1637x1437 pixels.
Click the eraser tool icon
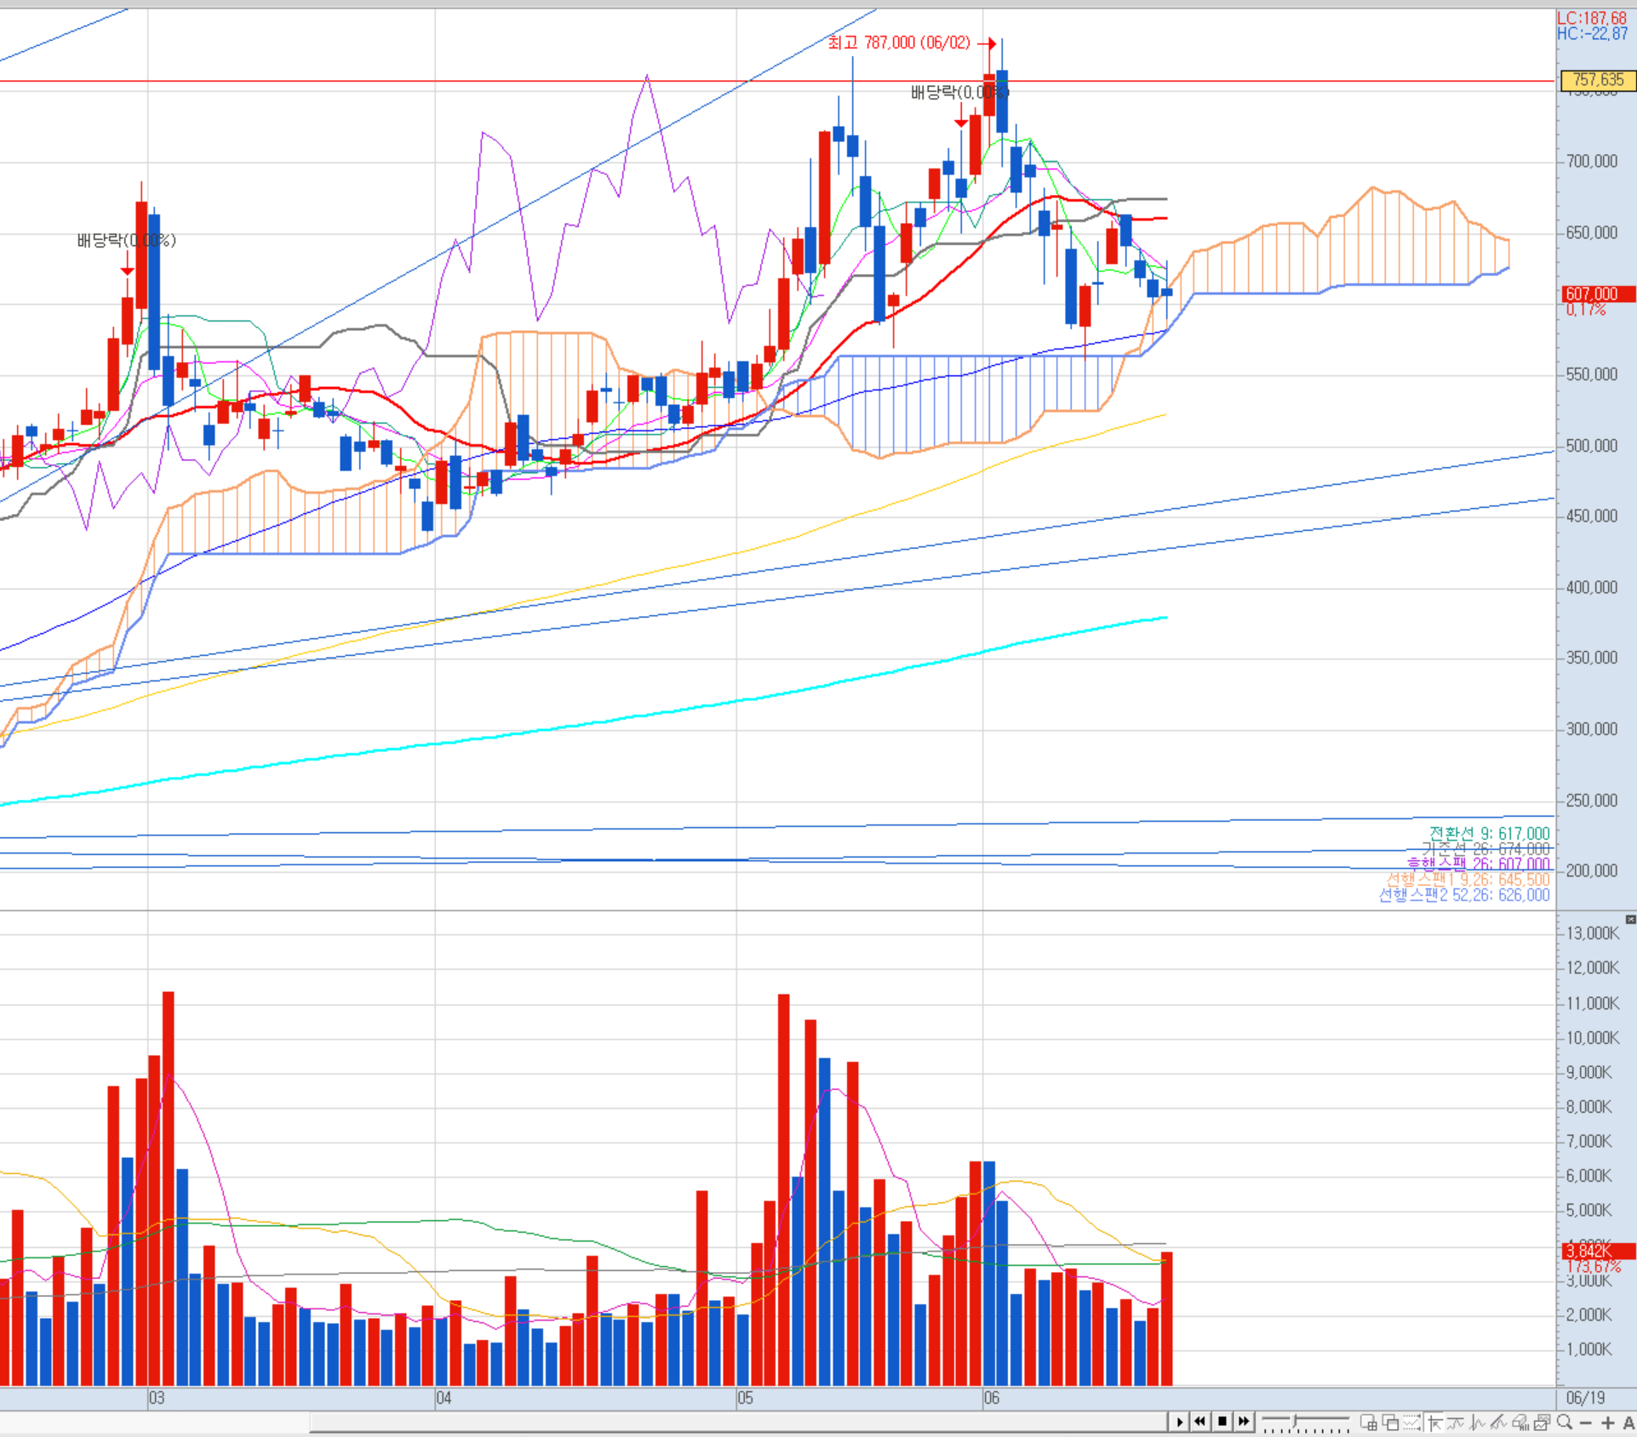pyautogui.click(x=1520, y=1423)
